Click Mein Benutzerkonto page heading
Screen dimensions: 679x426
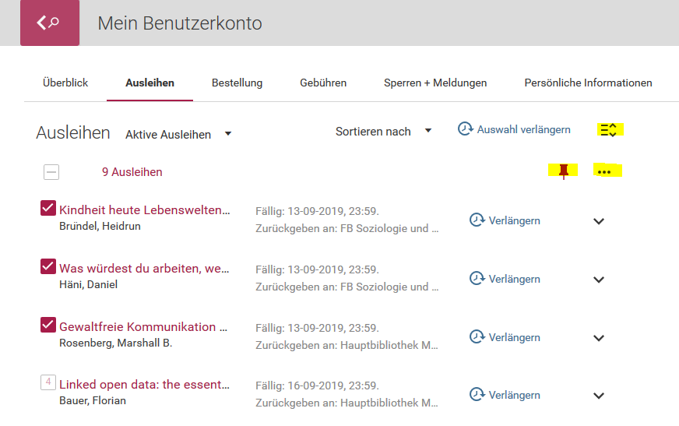click(180, 23)
